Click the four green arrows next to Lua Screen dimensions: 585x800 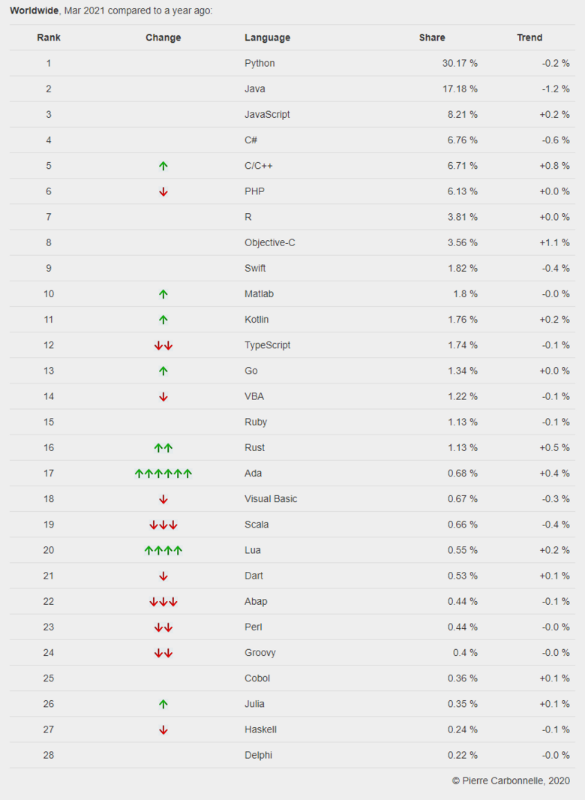(x=163, y=551)
